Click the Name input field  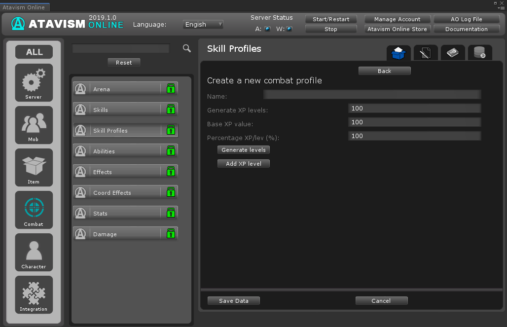pyautogui.click(x=372, y=95)
